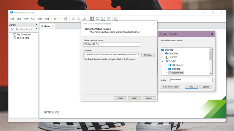The height and width of the screenshot is (131, 234).
Task: Power on VM with green play icon
Action: point(55,19)
